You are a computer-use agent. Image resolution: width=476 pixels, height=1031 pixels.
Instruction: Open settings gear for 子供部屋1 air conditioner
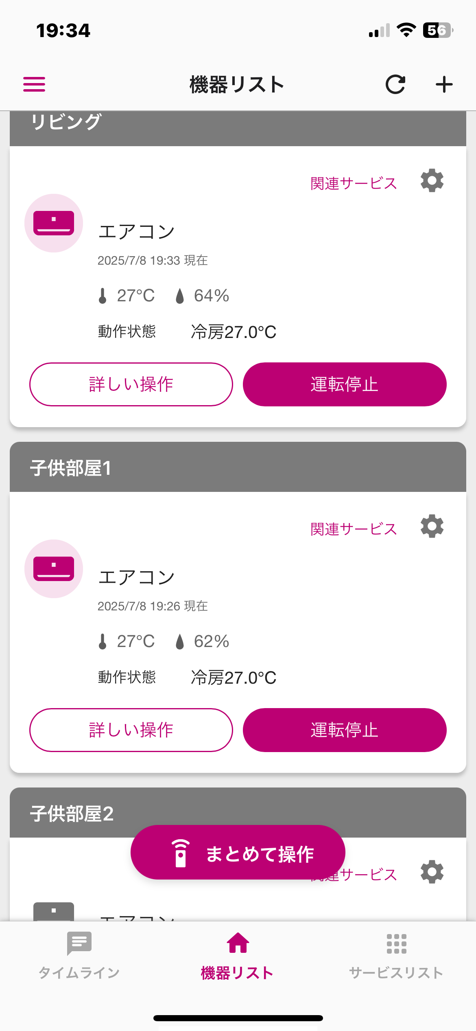(432, 526)
